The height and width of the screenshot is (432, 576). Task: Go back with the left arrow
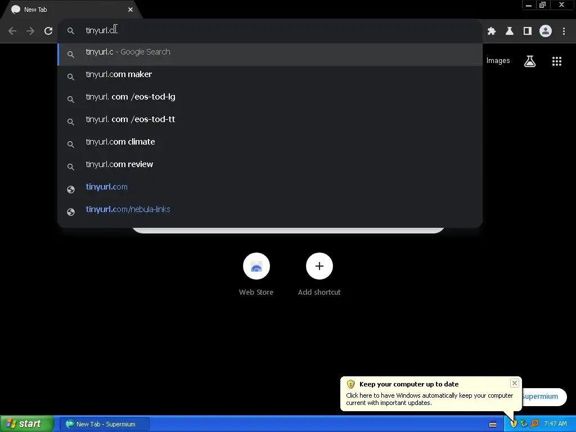click(x=12, y=31)
